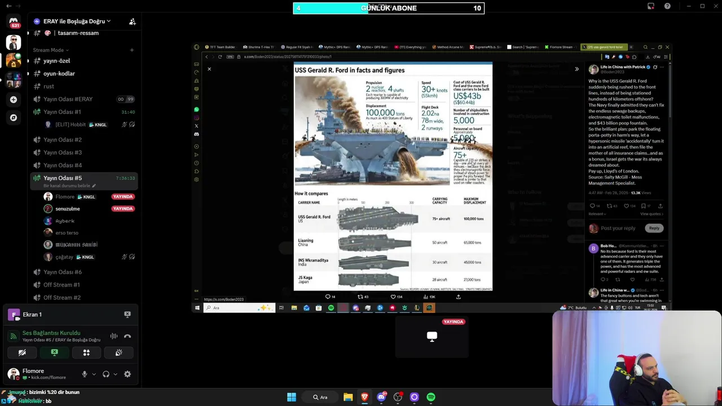Click the Reply button in tweet sidebar
The image size is (722, 406).
click(654, 228)
